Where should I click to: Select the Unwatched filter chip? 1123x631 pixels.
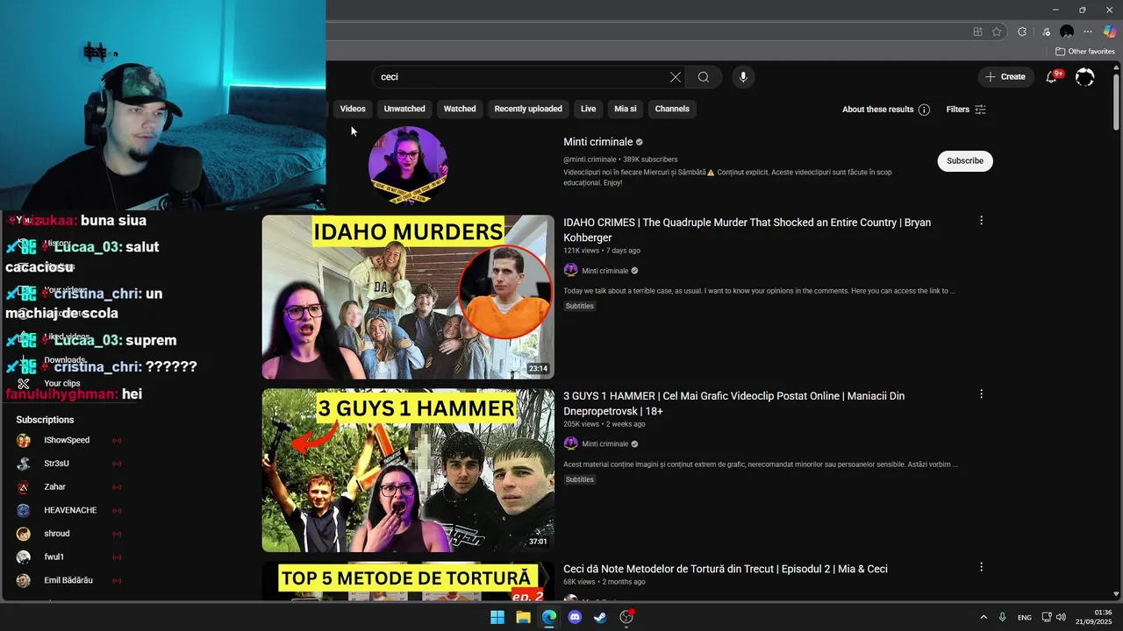404,109
